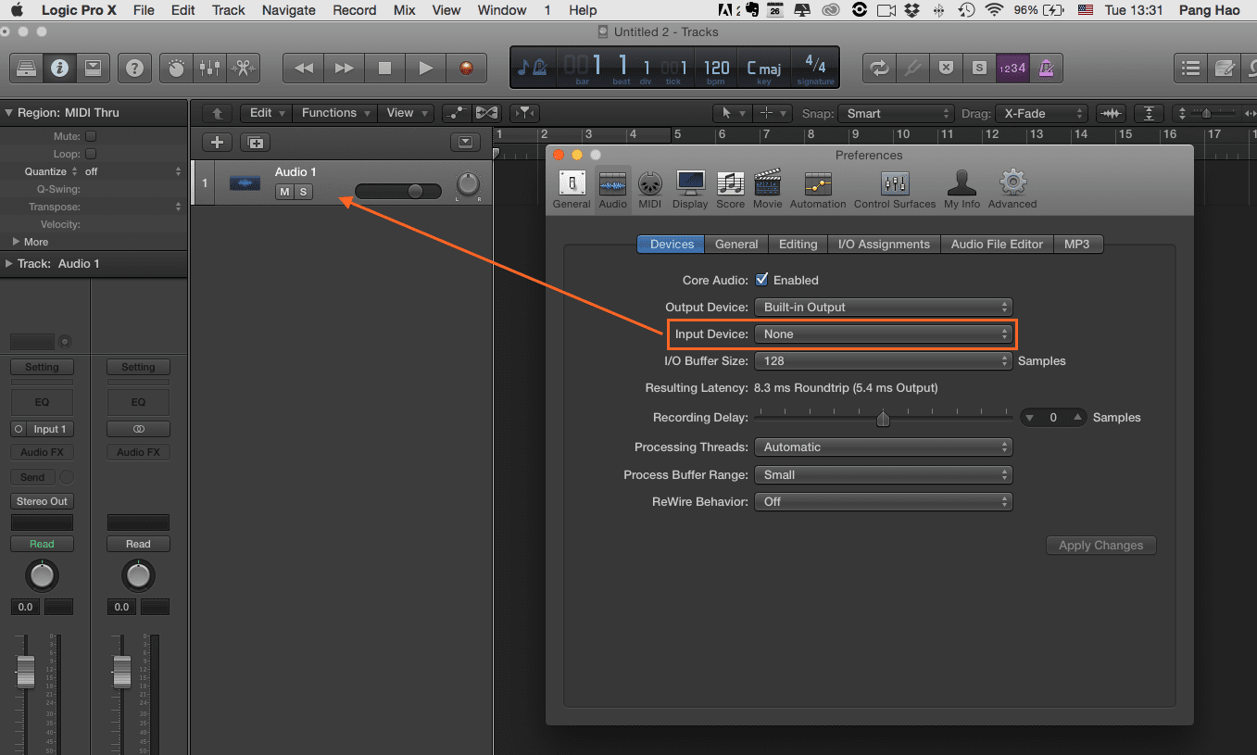The width and height of the screenshot is (1257, 755).
Task: Open the Process Buffer Range dropdown
Action: click(x=884, y=474)
